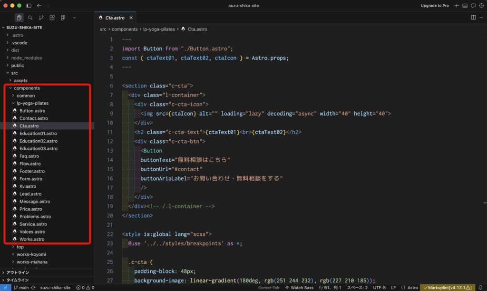The height and width of the screenshot is (291, 487).
Task: Expand the .vscode folder
Action: coord(19,42)
